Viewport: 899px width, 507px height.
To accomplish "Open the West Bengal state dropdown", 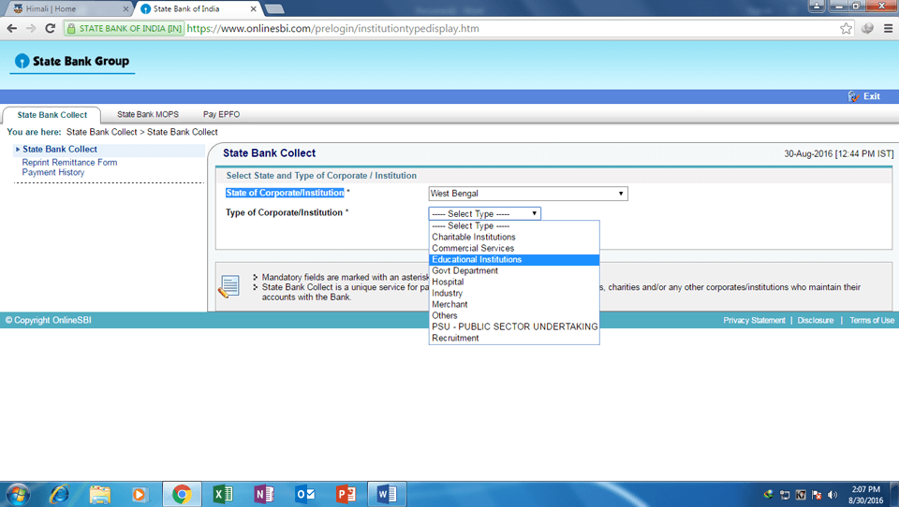I will (x=528, y=194).
